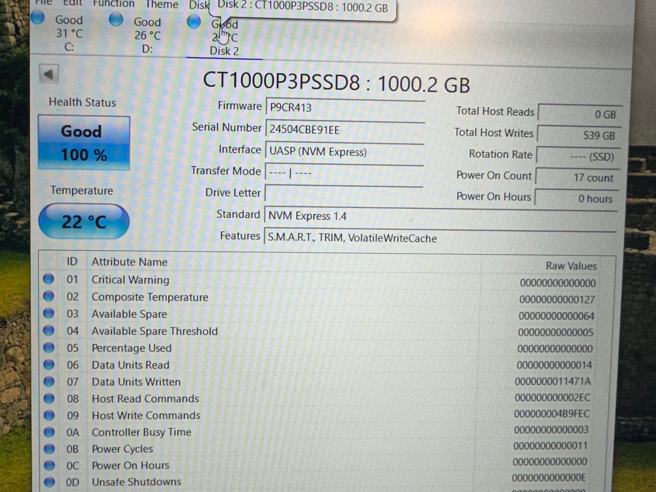This screenshot has width=656, height=492.
Task: Click the Host Write Commands status dot
Action: pos(49,415)
